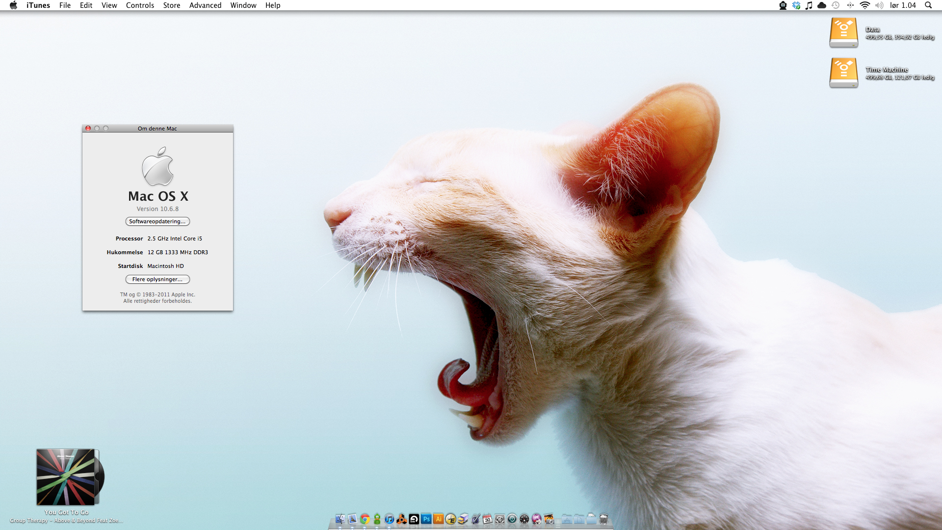Image resolution: width=942 pixels, height=530 pixels.
Task: Open Google Chrome in the dock
Action: 365,519
